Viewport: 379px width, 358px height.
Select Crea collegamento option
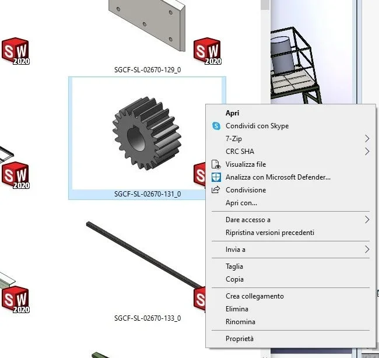(x=290, y=296)
